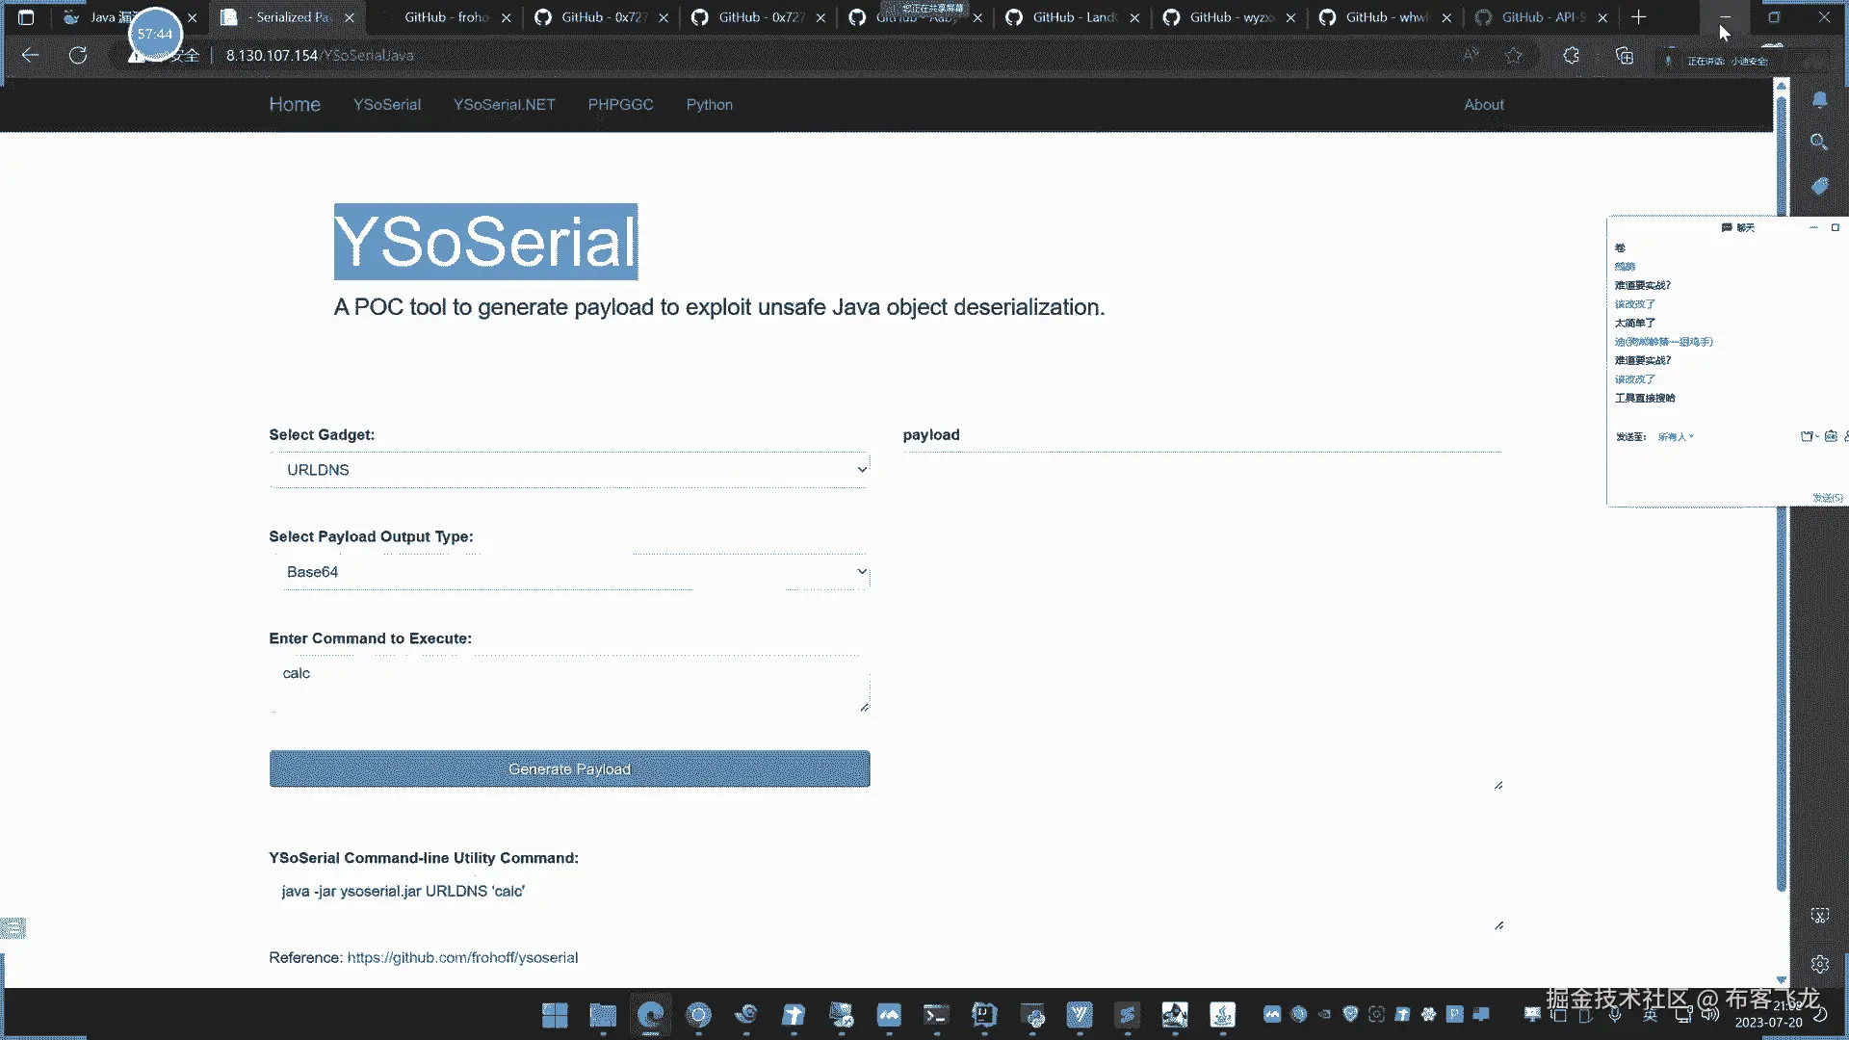The height and width of the screenshot is (1040, 1849).
Task: Open the new tab plus button
Action: pos(1639,17)
